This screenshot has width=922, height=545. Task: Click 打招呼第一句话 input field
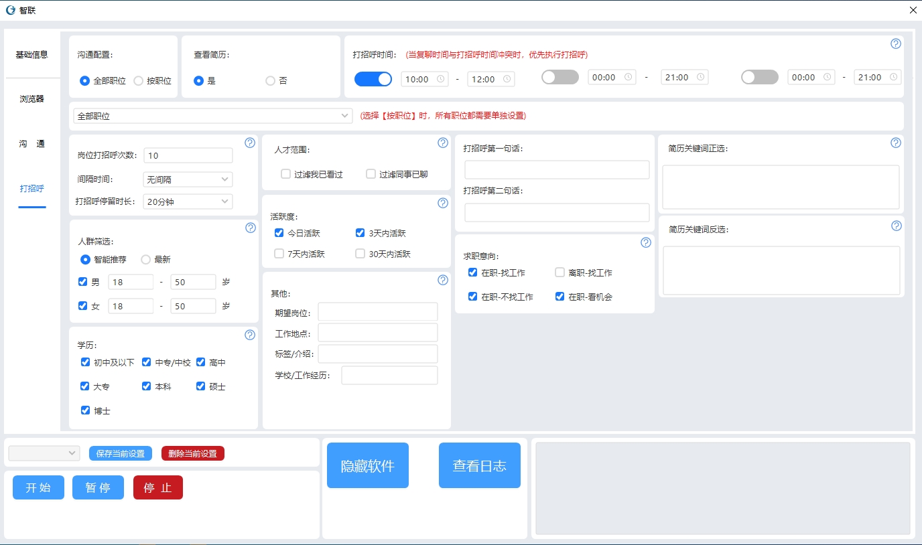557,169
